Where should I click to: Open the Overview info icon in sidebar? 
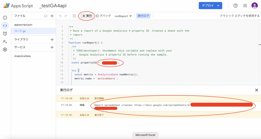(5, 18)
